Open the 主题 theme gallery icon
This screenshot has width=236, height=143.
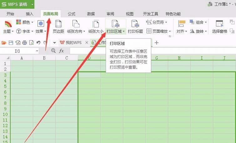[8, 24]
